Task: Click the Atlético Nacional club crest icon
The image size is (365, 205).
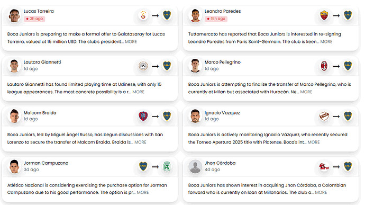Action: (167, 166)
